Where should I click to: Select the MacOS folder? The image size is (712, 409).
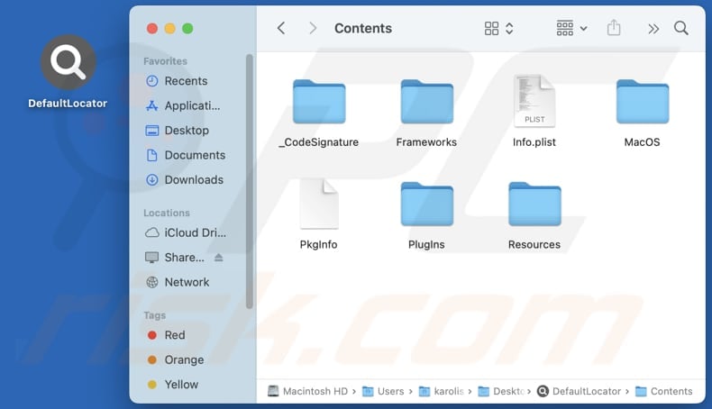click(x=642, y=102)
